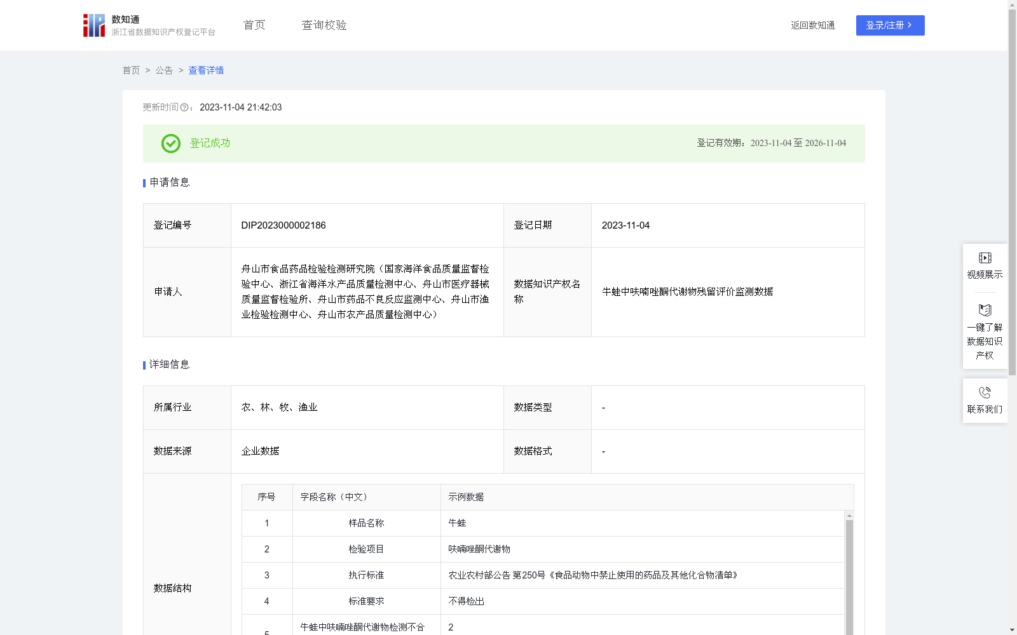Click the 返回数知通 link
The width and height of the screenshot is (1017, 635).
(x=812, y=25)
